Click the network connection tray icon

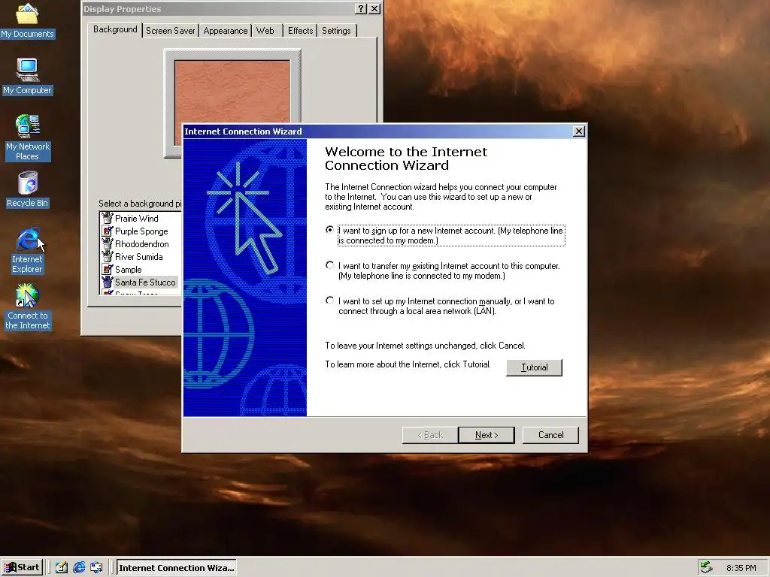click(x=706, y=567)
